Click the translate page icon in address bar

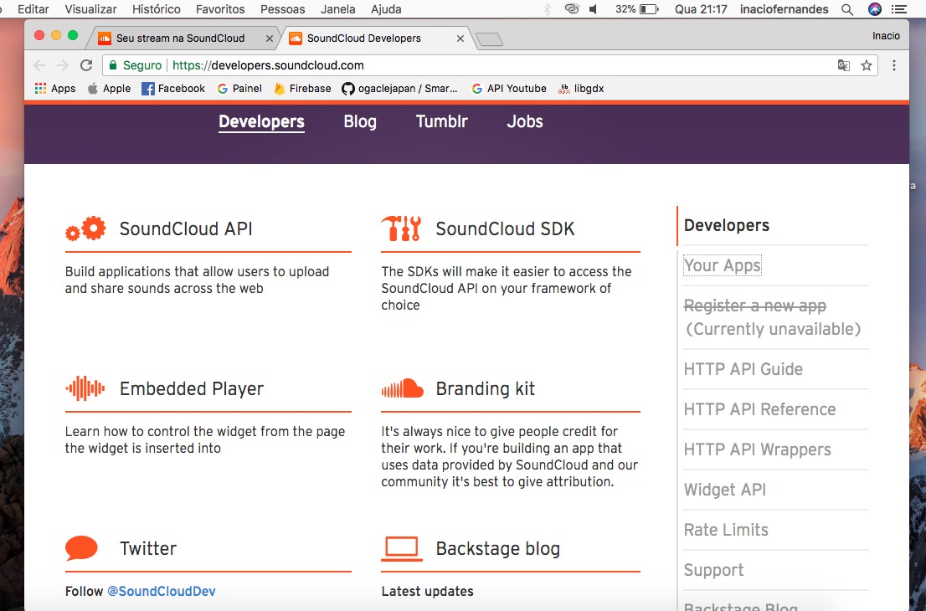point(844,65)
